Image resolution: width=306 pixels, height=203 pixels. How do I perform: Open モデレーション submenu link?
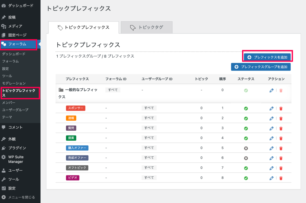[14, 83]
